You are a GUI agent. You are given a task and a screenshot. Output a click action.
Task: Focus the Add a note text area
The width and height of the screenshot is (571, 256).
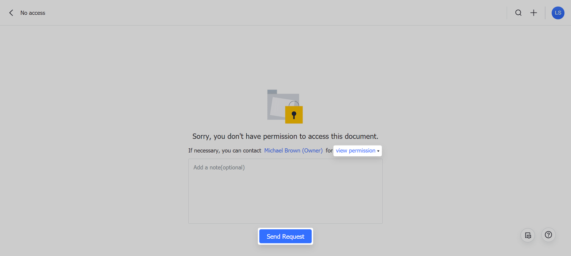pos(285,191)
